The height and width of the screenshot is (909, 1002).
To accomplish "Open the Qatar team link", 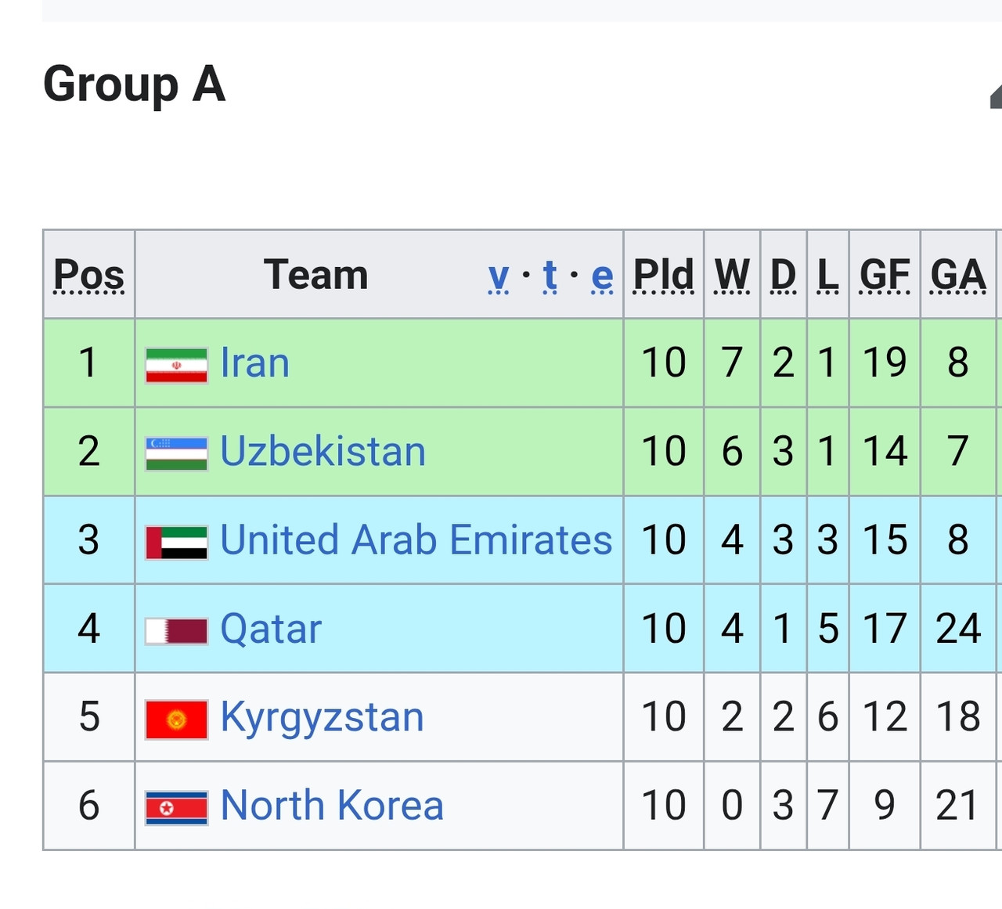I will coord(271,629).
